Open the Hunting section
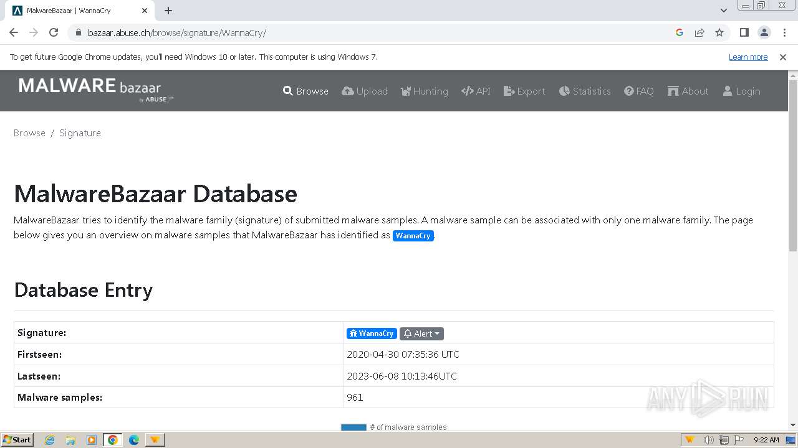This screenshot has width=798, height=448. 424,91
